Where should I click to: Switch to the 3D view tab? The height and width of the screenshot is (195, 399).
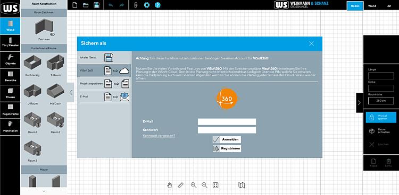389,6
